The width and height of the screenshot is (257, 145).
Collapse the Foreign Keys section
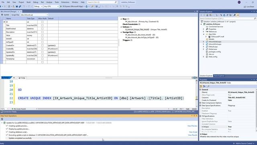pyautogui.click(x=121, y=32)
